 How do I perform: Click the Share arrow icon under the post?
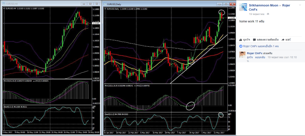click(283, 40)
